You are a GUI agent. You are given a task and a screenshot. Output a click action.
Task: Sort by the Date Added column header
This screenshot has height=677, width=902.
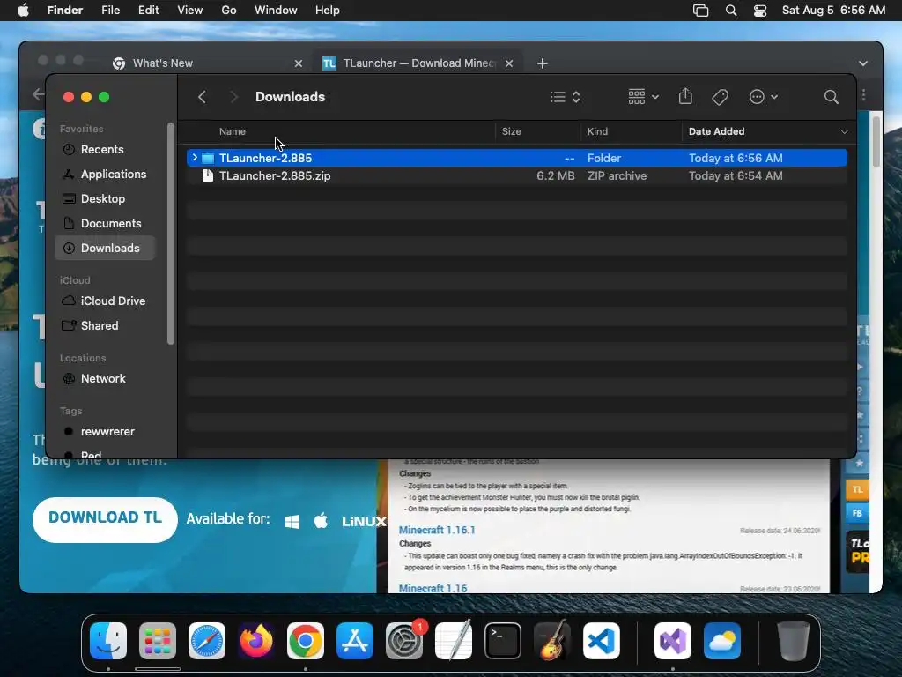[x=716, y=131]
